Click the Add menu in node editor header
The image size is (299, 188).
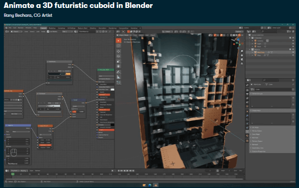(38, 32)
